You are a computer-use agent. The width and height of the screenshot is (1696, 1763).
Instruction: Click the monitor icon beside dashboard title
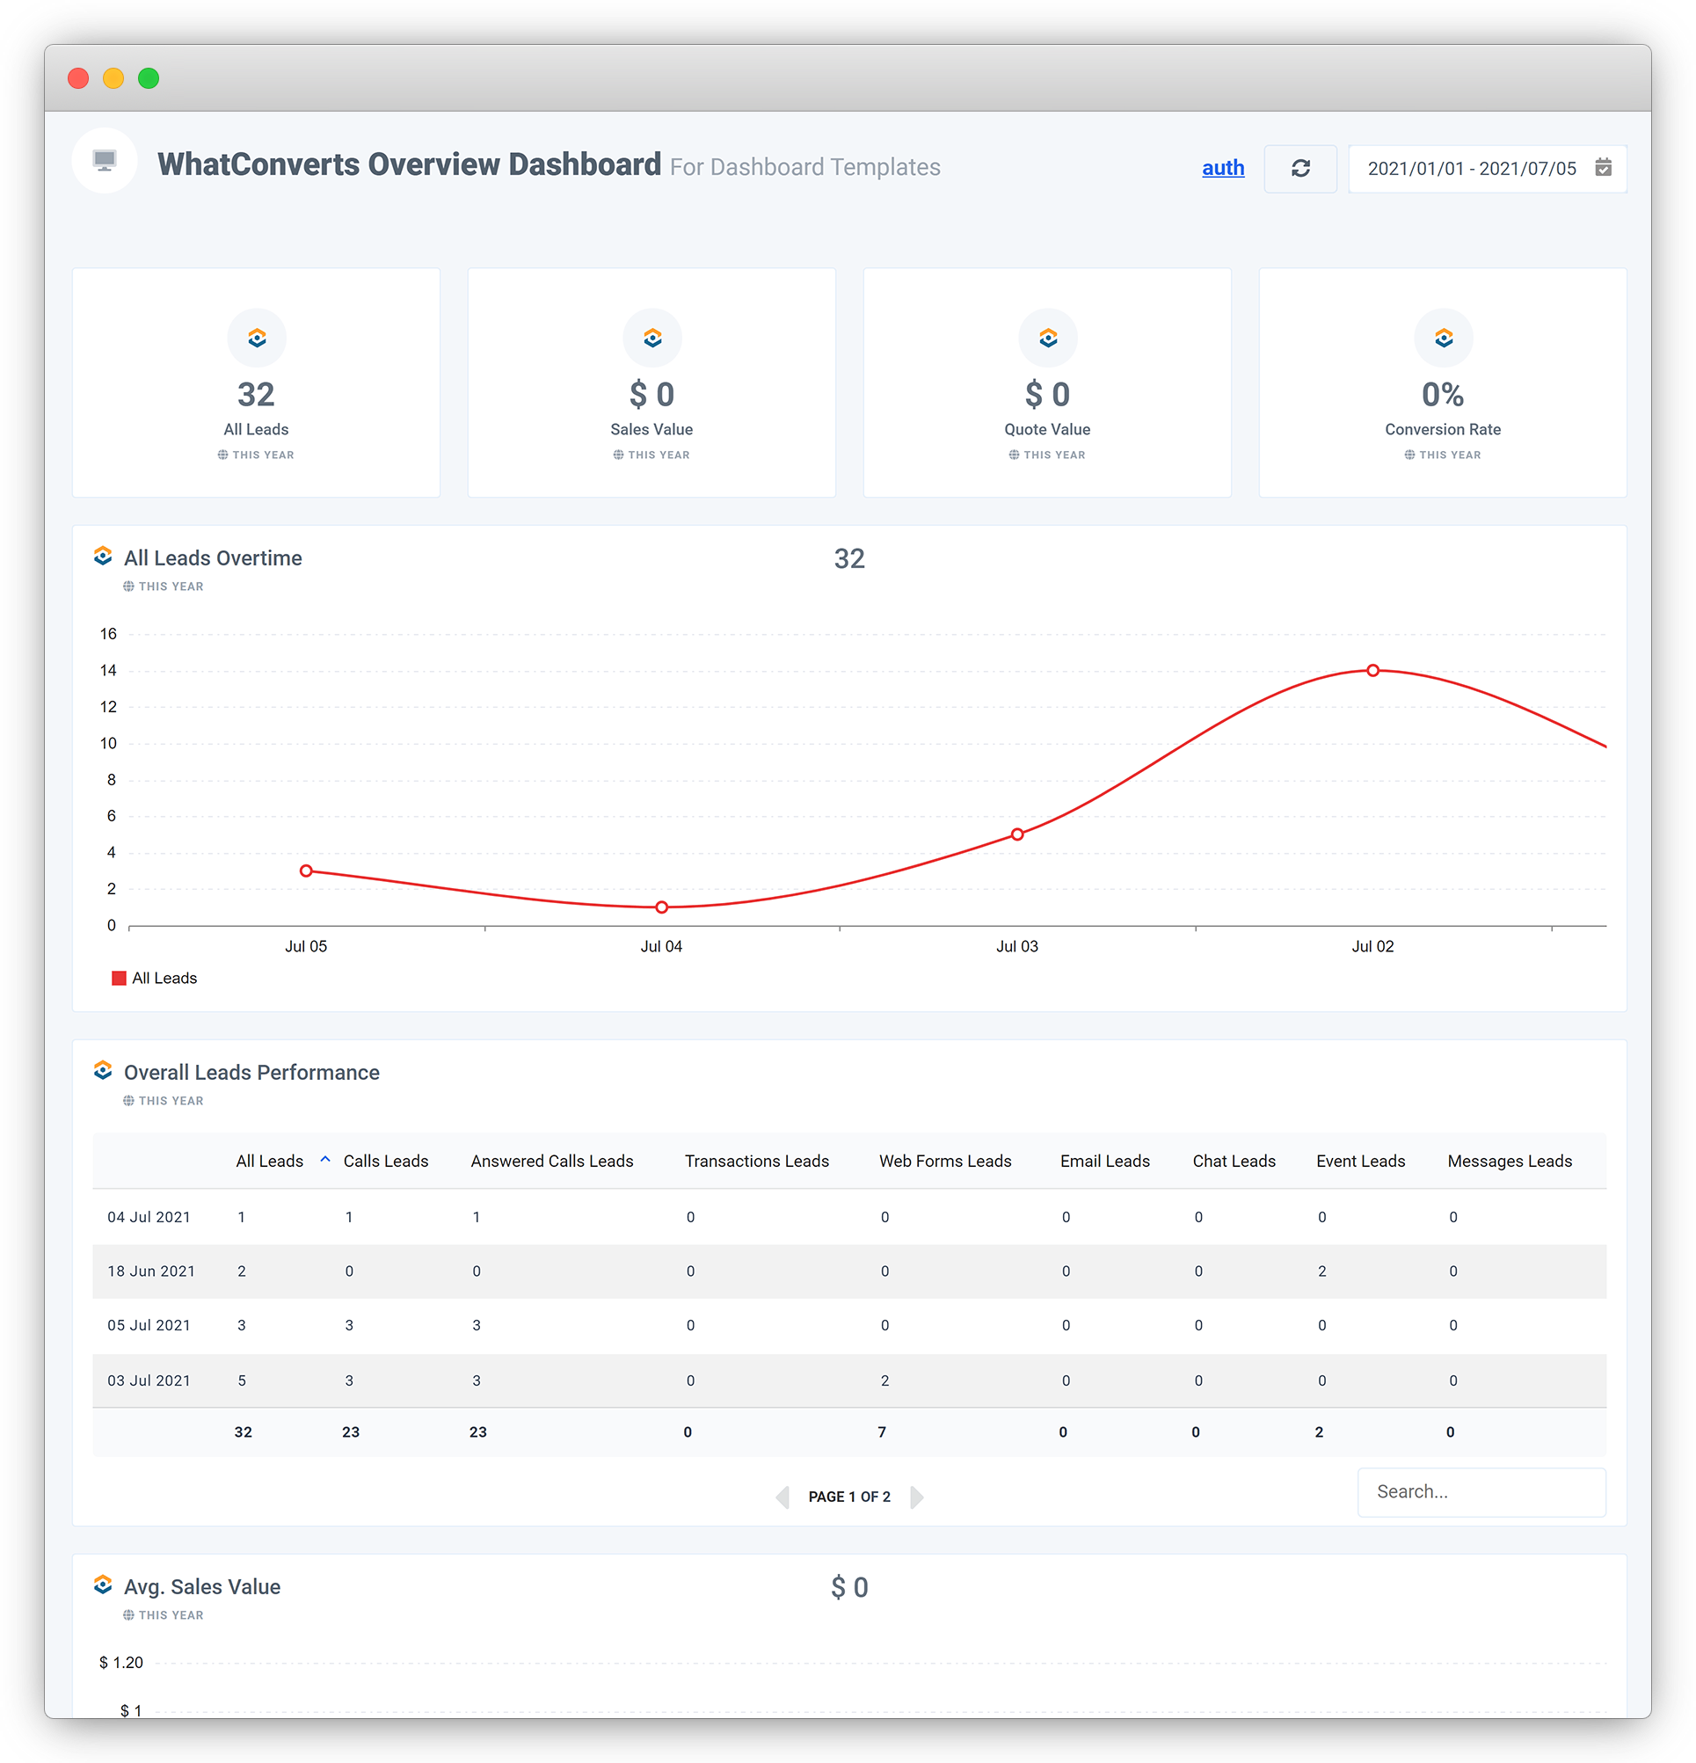tap(105, 161)
